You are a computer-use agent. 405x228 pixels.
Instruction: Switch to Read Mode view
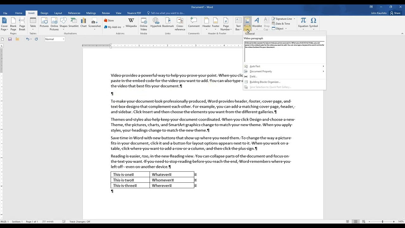coord(347,221)
